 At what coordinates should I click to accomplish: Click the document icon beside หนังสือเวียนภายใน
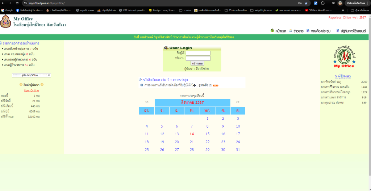(140, 80)
